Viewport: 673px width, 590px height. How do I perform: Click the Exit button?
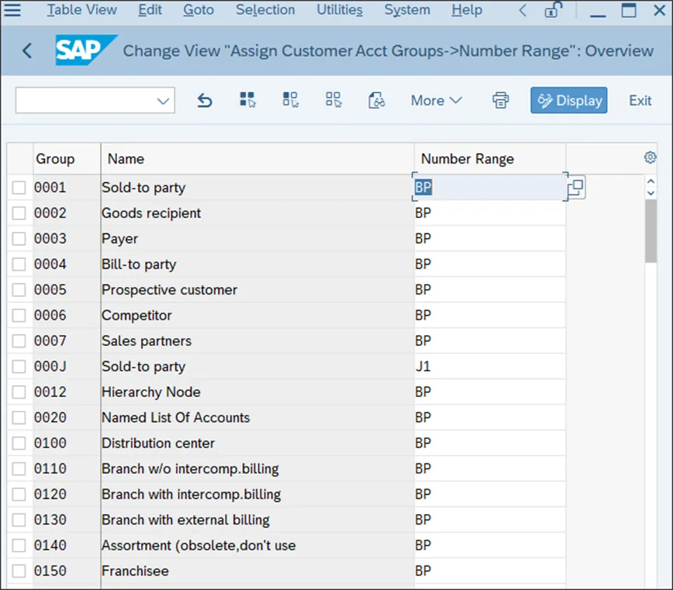(640, 100)
